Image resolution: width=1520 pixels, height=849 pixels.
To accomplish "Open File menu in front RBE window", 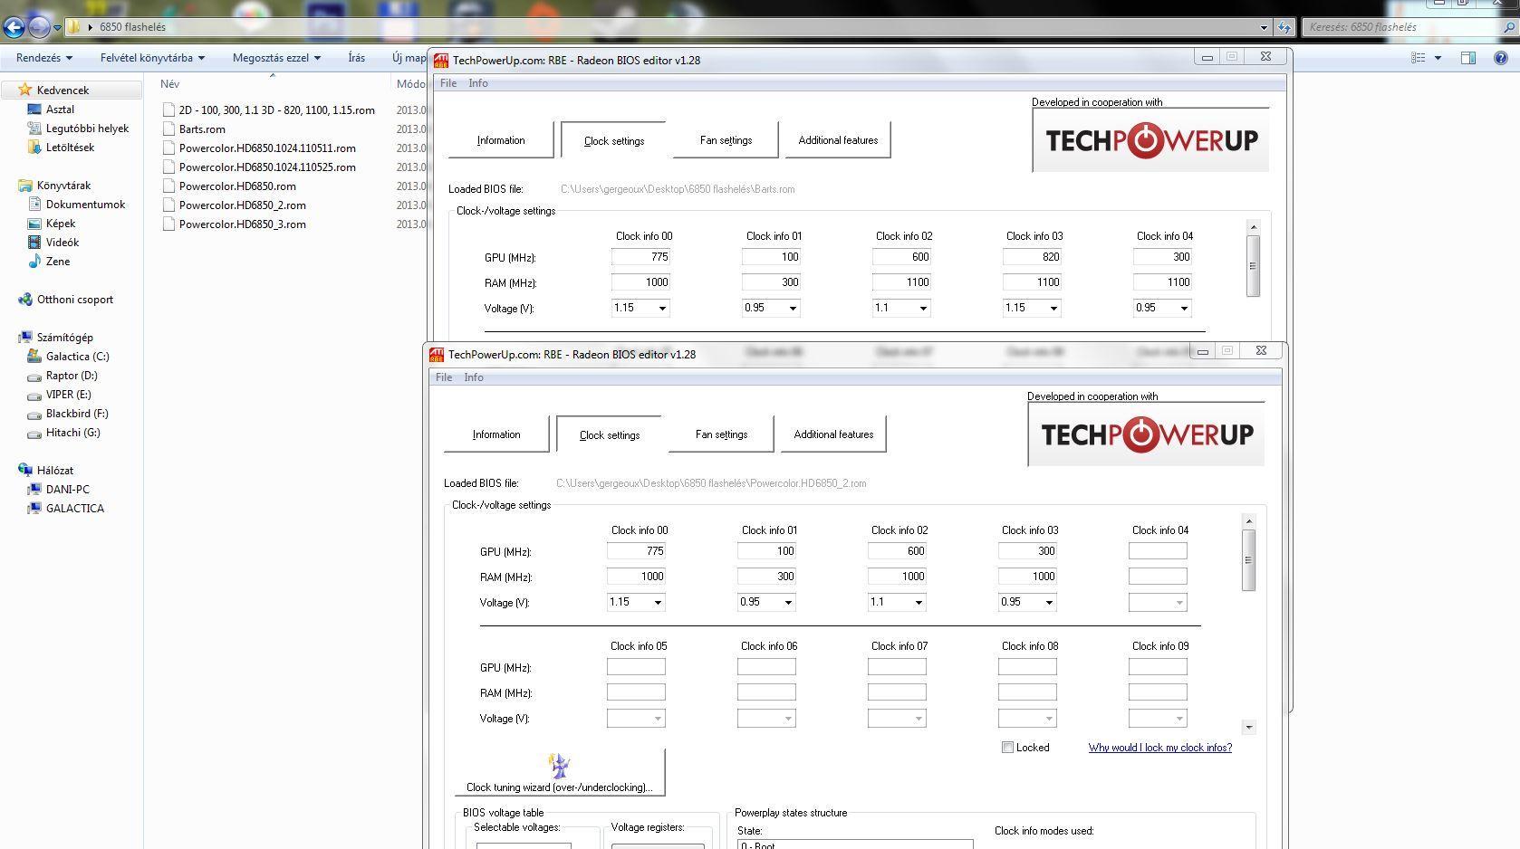I will (444, 377).
